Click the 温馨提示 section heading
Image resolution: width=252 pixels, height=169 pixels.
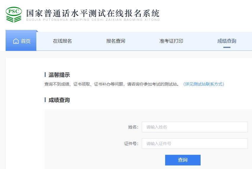59,75
